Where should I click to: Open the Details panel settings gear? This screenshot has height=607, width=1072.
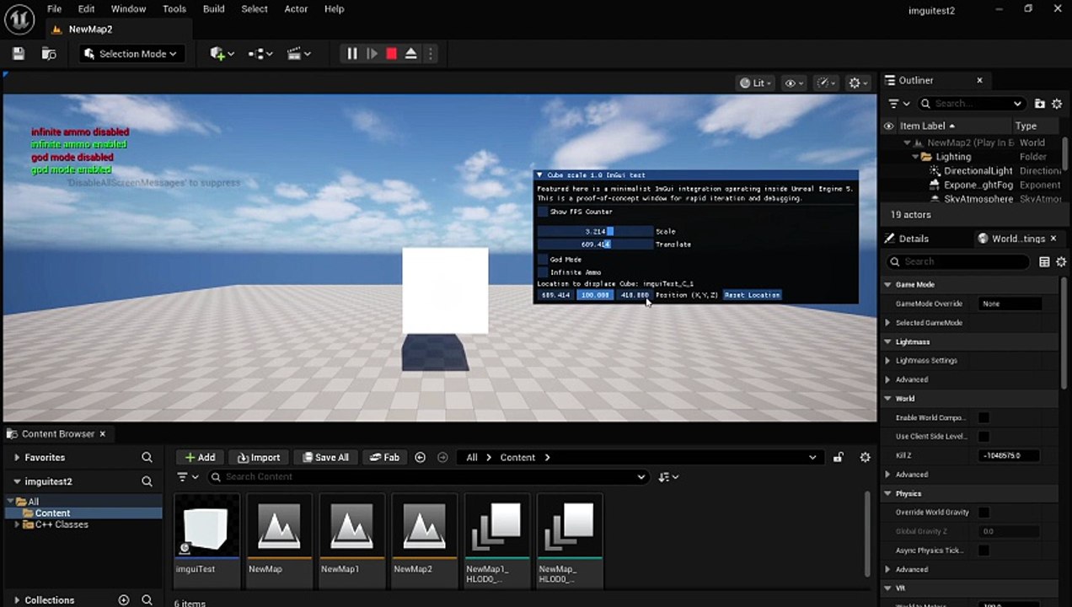coord(1060,262)
